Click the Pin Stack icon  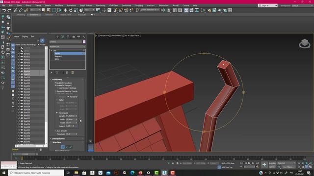point(52,73)
